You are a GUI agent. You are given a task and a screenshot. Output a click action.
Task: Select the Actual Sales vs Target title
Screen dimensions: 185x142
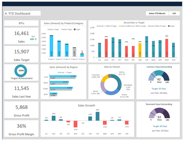[134, 22]
